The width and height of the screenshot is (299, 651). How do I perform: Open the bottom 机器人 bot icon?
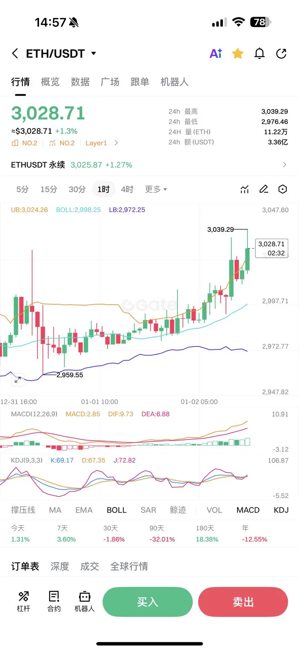(84, 601)
